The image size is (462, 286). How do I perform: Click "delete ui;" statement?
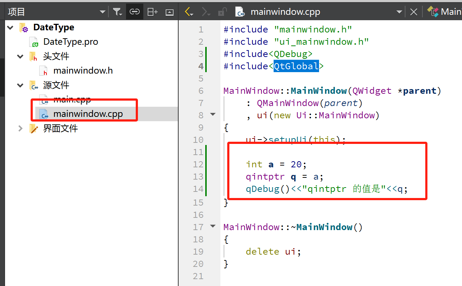273,252
